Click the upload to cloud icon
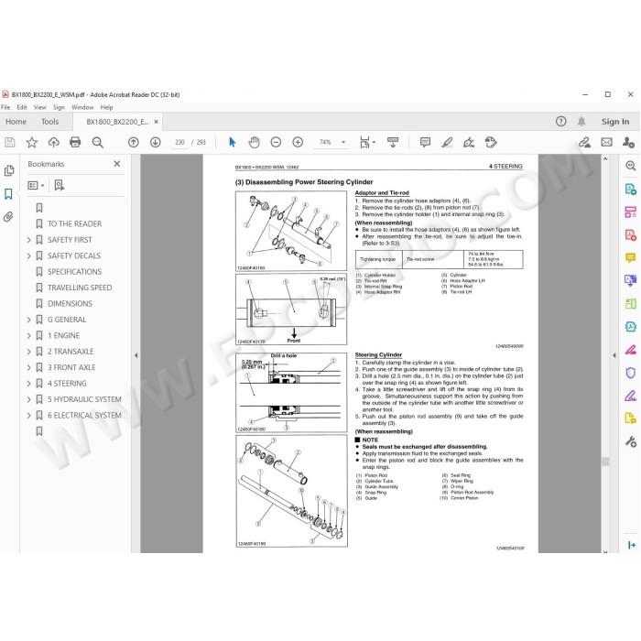Image resolution: width=641 pixels, height=641 pixels. click(53, 142)
